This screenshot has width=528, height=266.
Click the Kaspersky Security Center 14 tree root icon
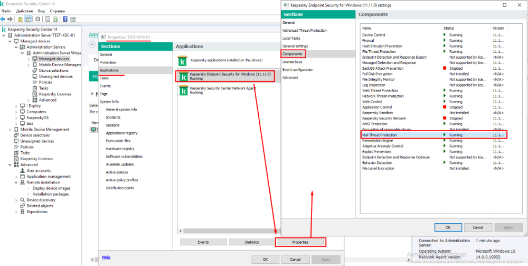[4, 29]
